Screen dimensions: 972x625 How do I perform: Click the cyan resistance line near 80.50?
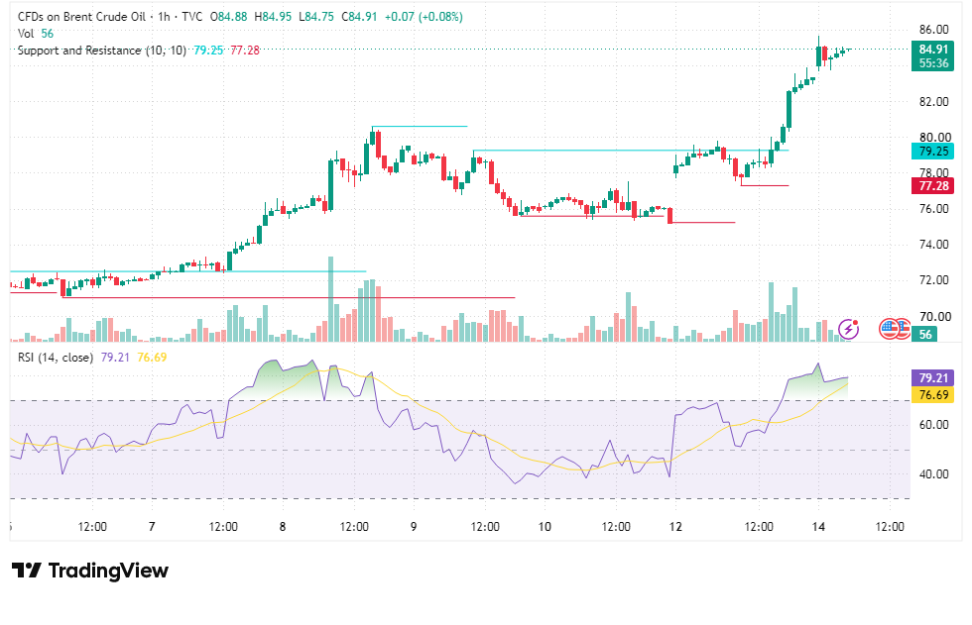420,126
